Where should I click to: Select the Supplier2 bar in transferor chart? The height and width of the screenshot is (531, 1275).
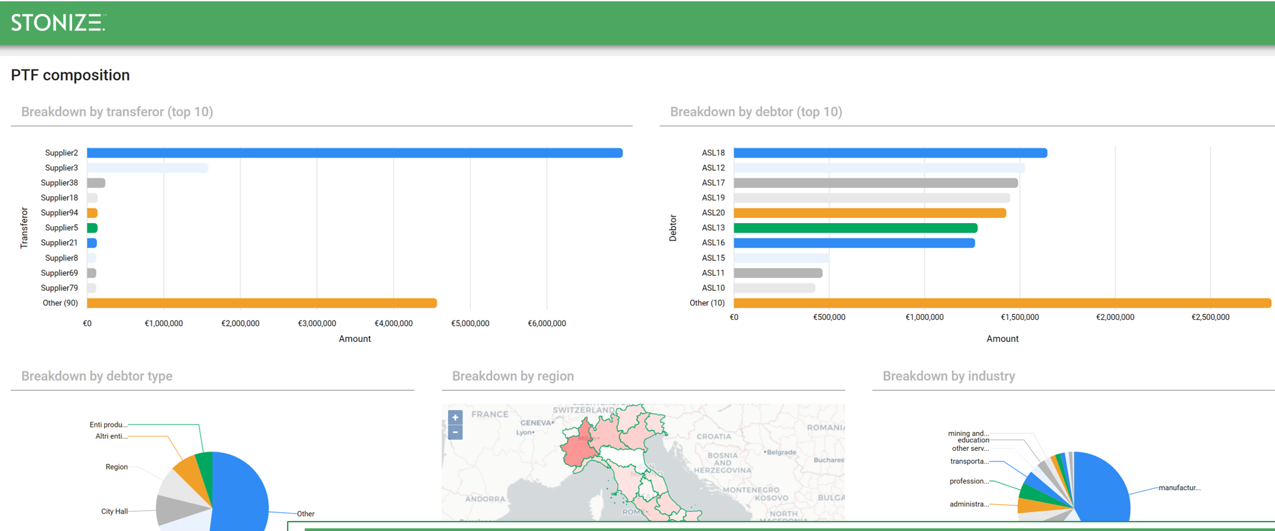point(354,153)
